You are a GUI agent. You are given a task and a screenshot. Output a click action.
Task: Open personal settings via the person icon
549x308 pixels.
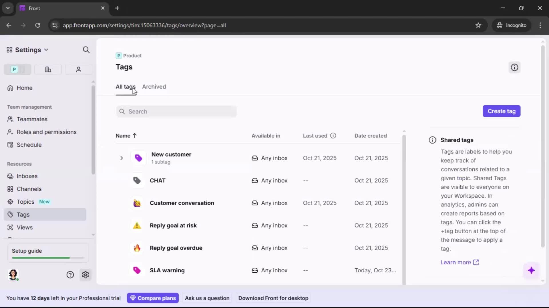pos(78,69)
